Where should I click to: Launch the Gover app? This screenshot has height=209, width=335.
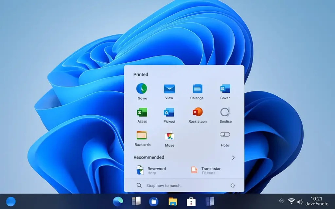[x=224, y=89]
